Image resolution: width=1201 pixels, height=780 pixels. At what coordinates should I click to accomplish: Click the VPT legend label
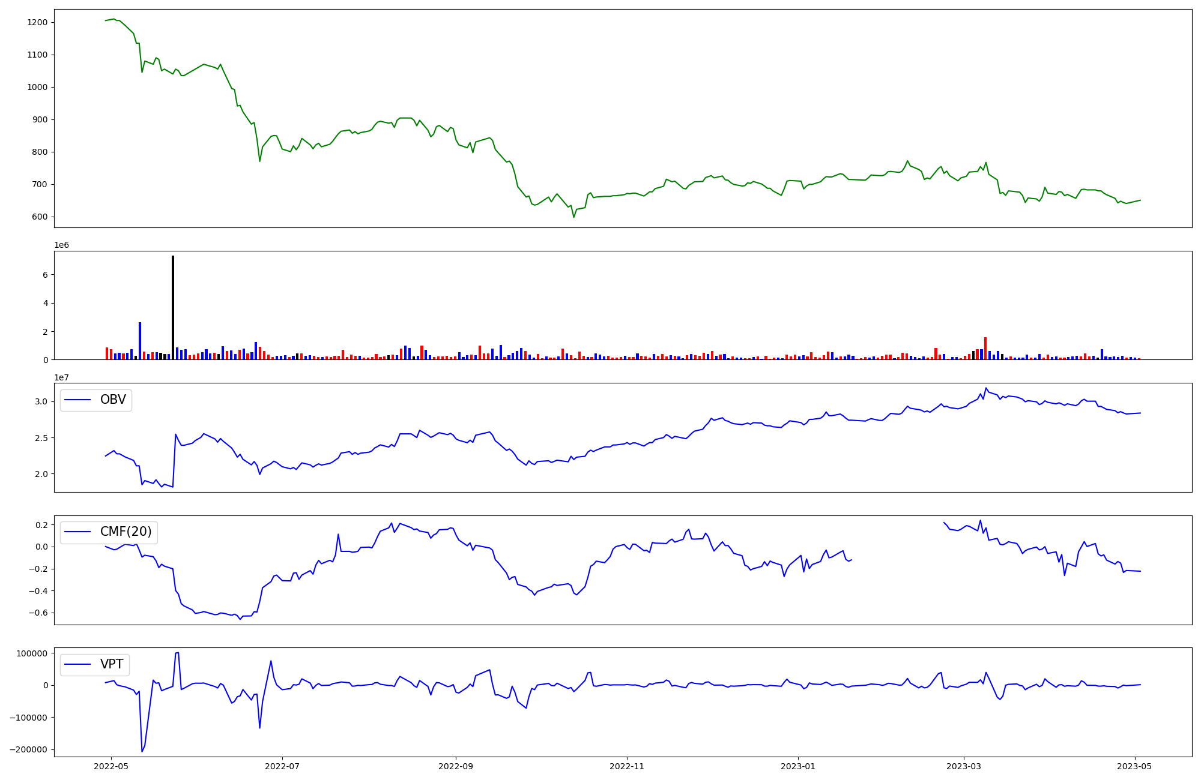point(112,664)
